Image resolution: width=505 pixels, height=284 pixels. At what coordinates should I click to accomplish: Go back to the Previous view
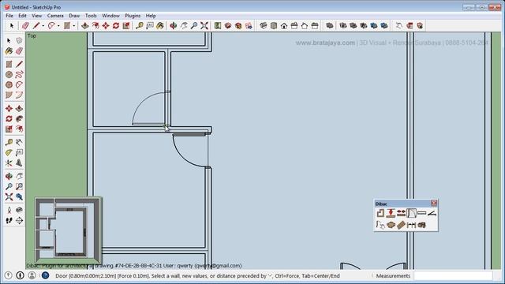[x=19, y=196]
